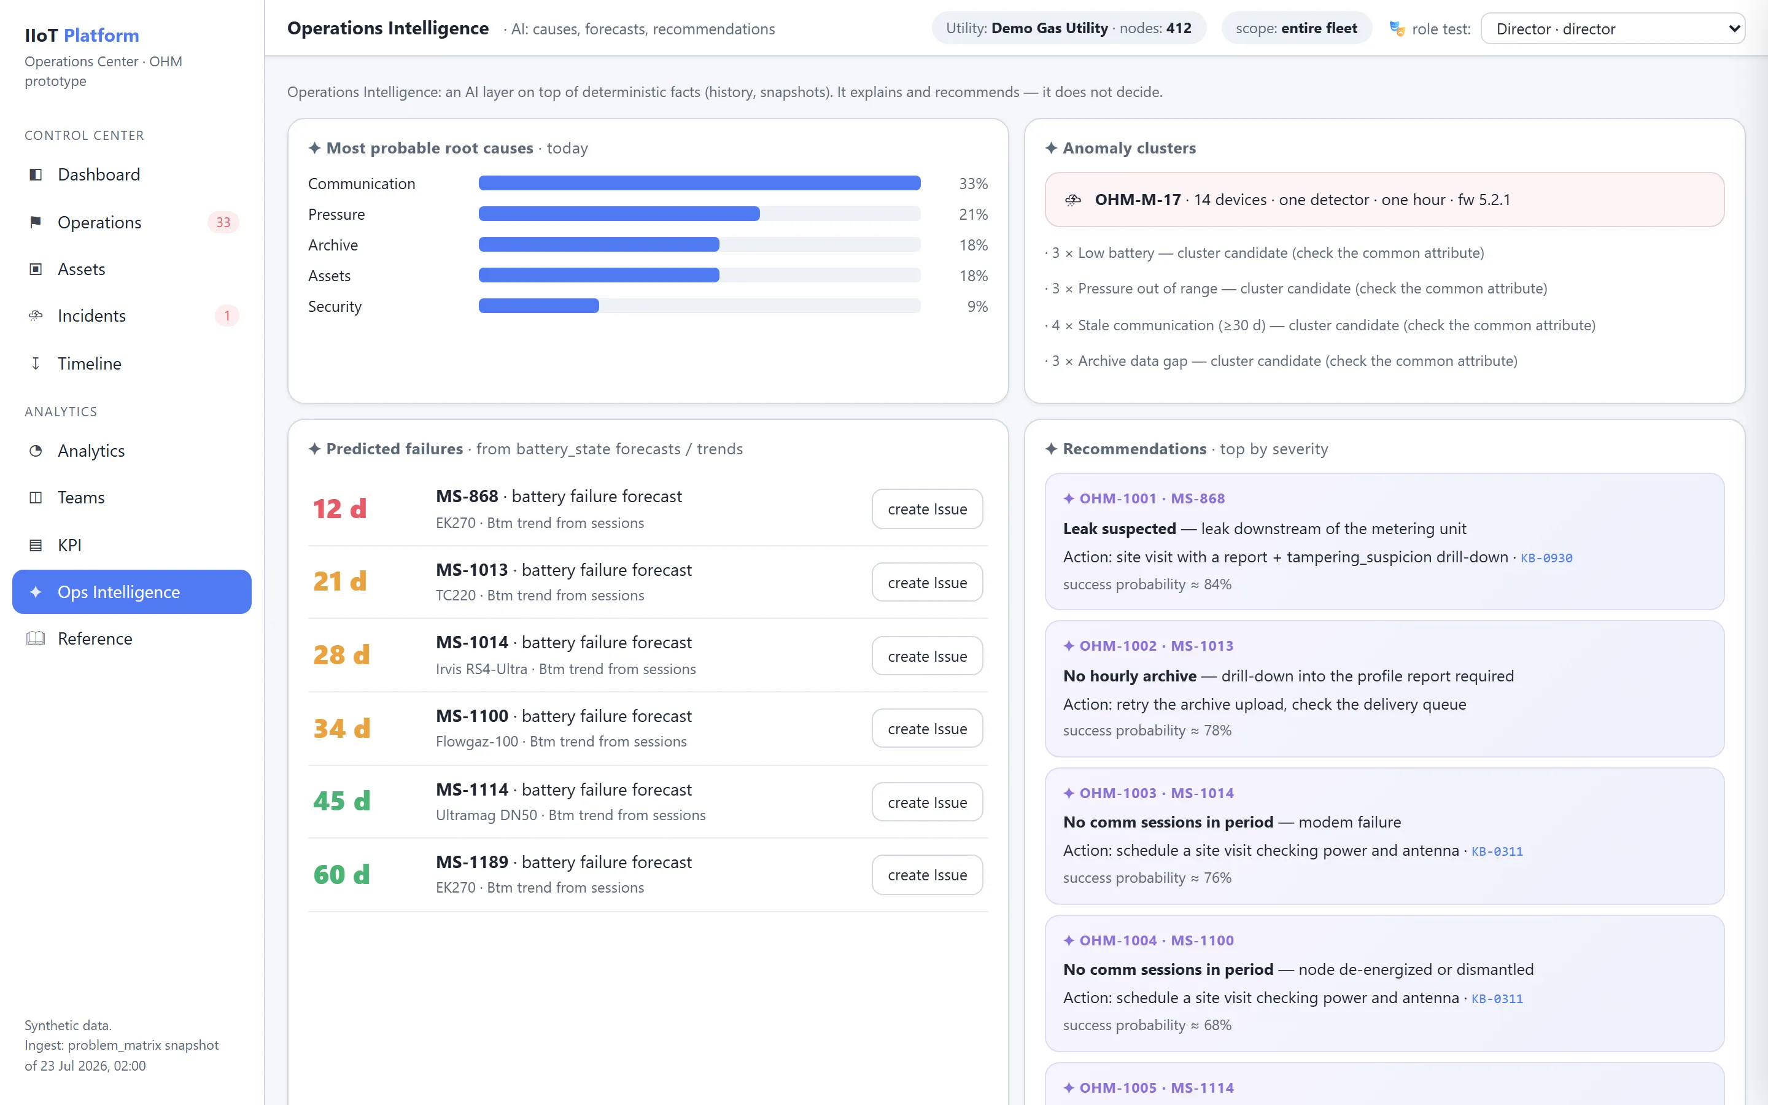
Task: Click the OHM-1001 · MS-868 card title
Action: (1152, 498)
